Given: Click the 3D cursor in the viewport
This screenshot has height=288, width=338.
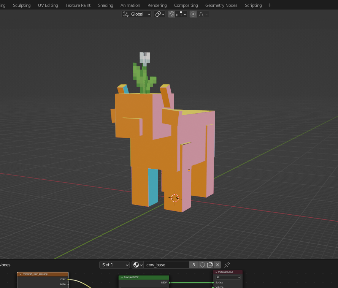Looking at the screenshot, I should coord(175,198).
